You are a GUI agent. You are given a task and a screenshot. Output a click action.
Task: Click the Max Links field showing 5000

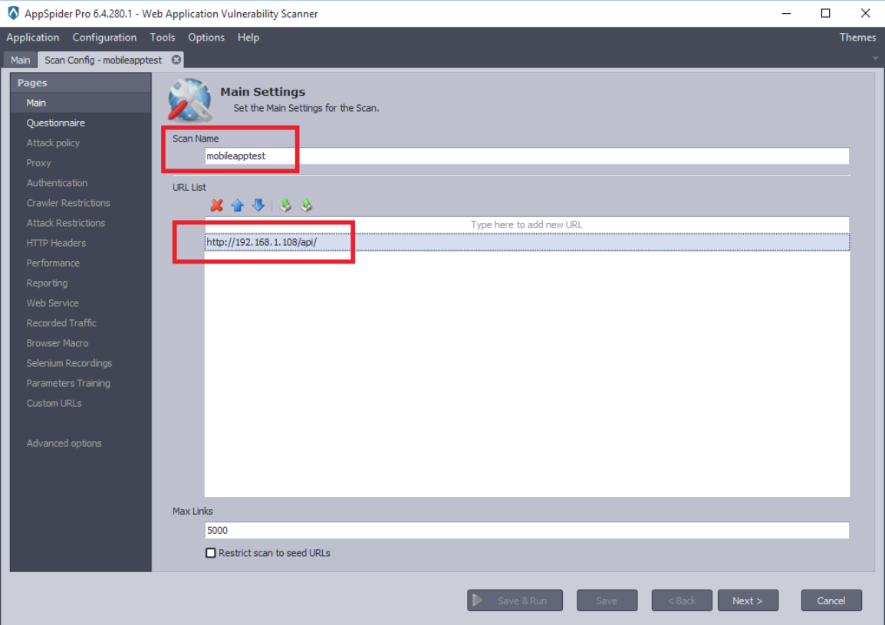click(527, 530)
